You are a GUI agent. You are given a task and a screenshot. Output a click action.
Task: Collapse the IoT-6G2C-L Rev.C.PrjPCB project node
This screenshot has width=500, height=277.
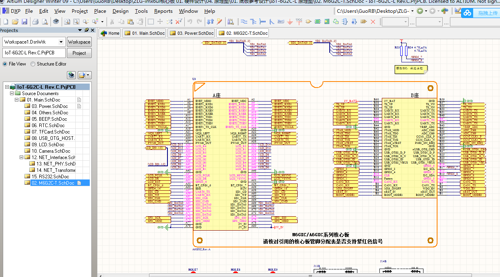point(7,87)
